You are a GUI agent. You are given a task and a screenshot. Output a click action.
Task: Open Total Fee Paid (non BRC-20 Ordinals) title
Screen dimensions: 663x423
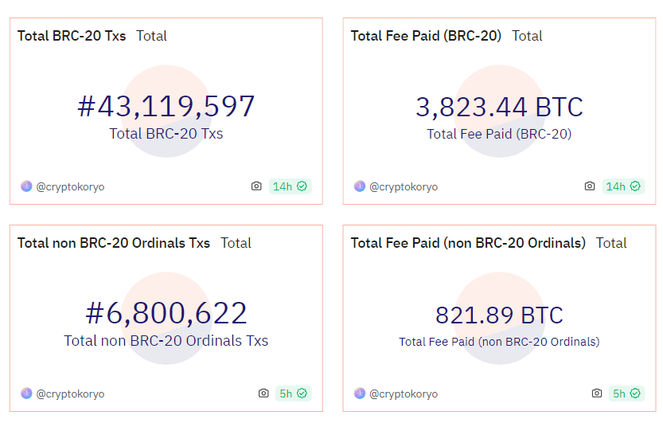point(468,243)
